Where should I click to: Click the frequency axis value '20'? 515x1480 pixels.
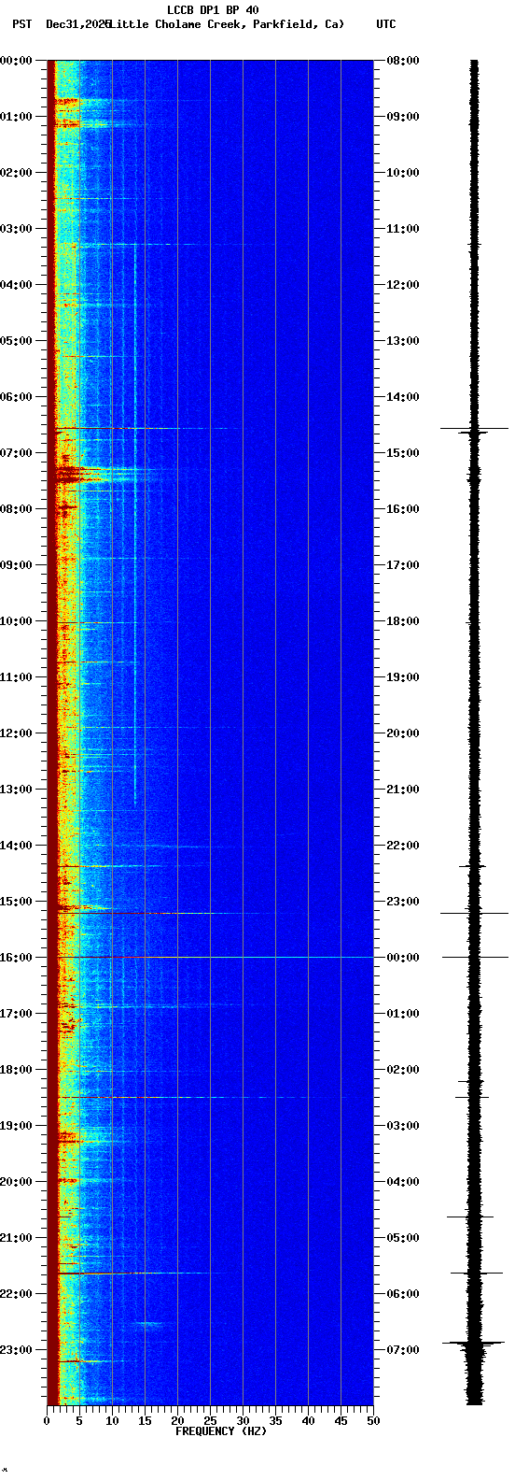coord(177,1421)
